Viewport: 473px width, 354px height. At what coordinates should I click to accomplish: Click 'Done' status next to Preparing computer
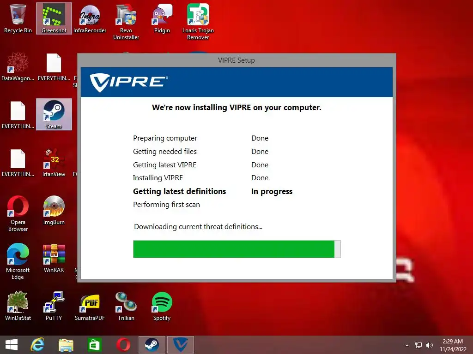pyautogui.click(x=260, y=138)
